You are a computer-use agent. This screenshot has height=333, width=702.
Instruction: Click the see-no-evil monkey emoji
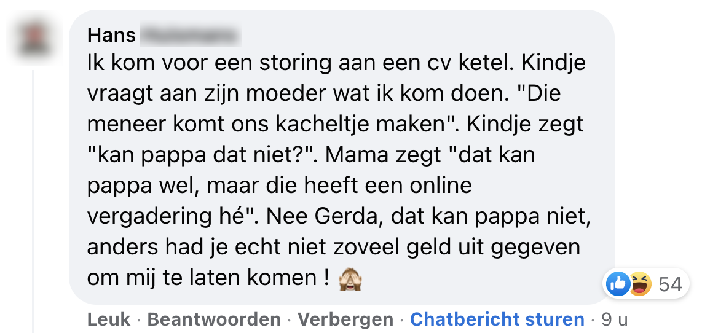[350, 279]
